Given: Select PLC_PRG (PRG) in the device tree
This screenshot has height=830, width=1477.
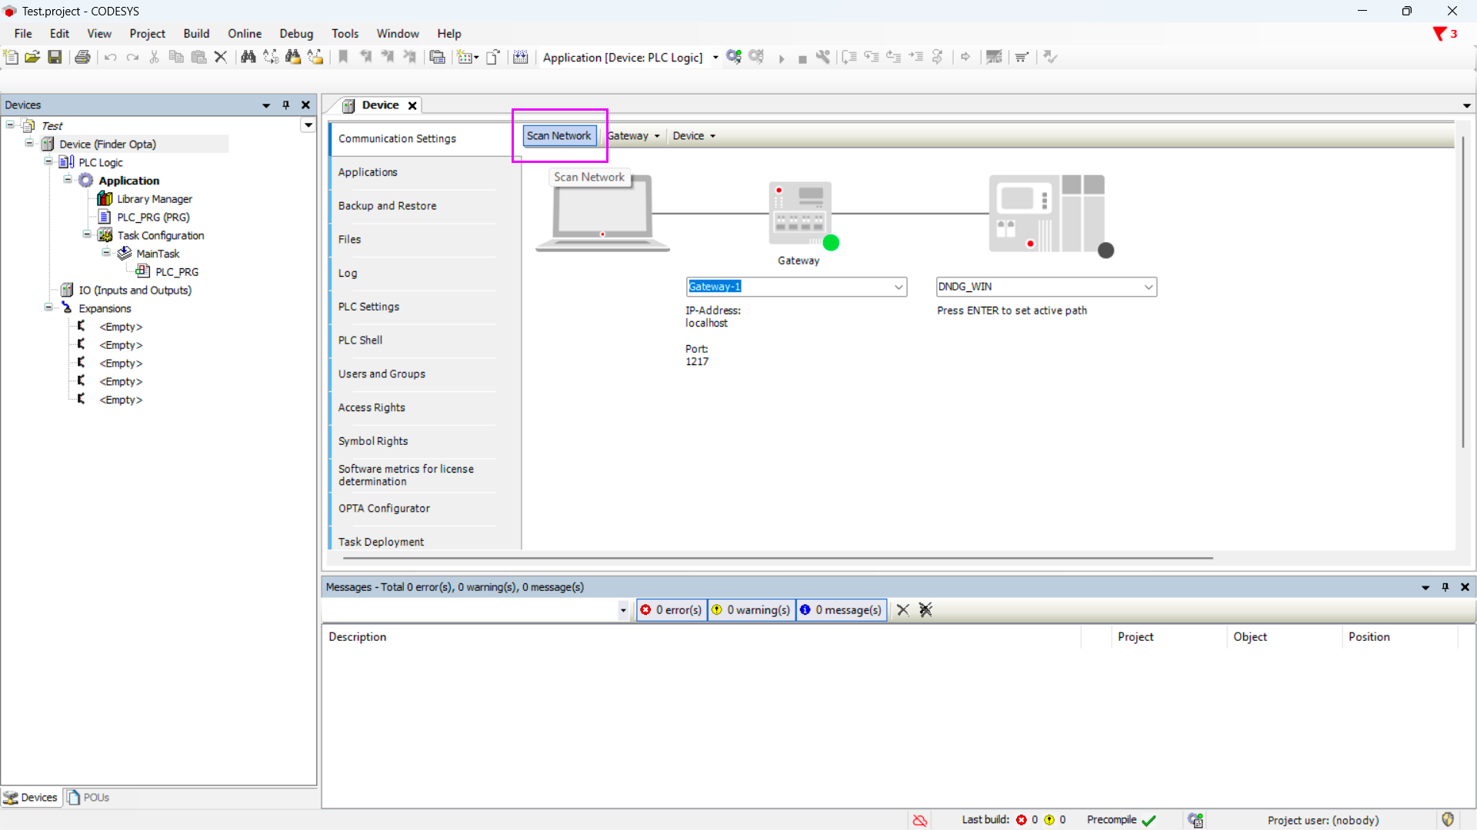Looking at the screenshot, I should 153,217.
